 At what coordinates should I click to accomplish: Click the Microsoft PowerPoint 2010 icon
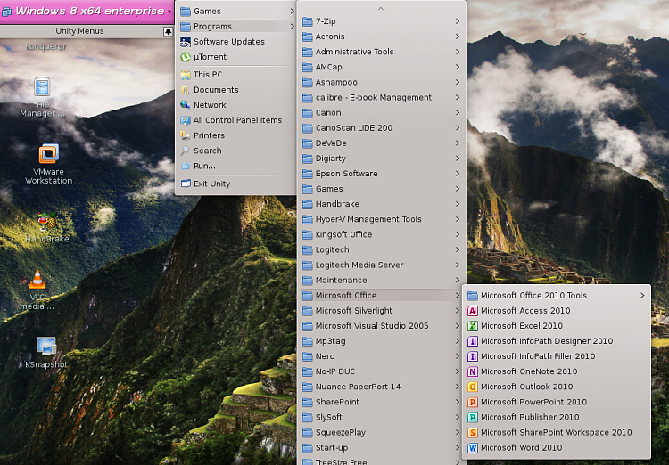[x=472, y=402]
